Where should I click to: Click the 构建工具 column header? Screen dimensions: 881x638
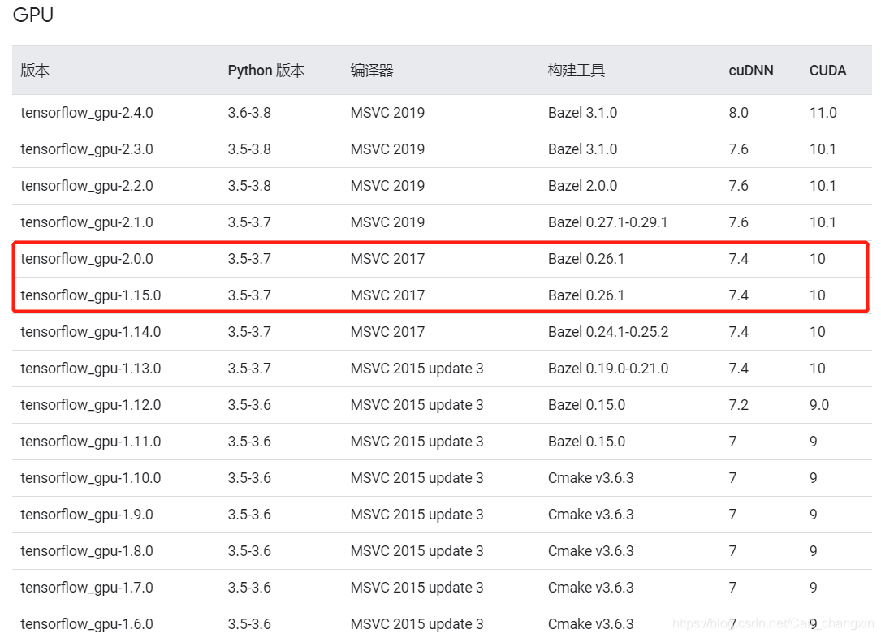coord(576,70)
